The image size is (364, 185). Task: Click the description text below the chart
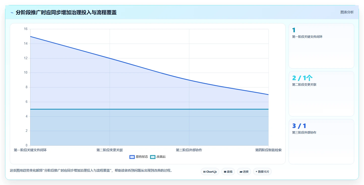coord(92,170)
